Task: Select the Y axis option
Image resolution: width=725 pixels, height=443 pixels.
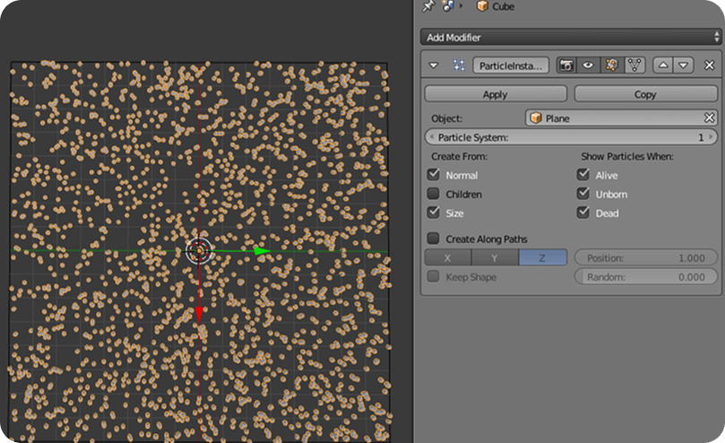Action: (x=496, y=257)
